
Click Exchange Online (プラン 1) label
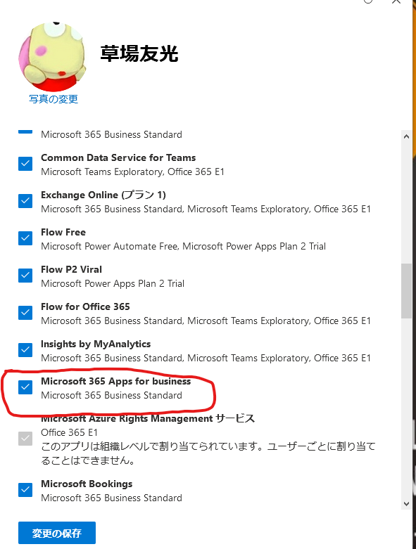coord(103,195)
